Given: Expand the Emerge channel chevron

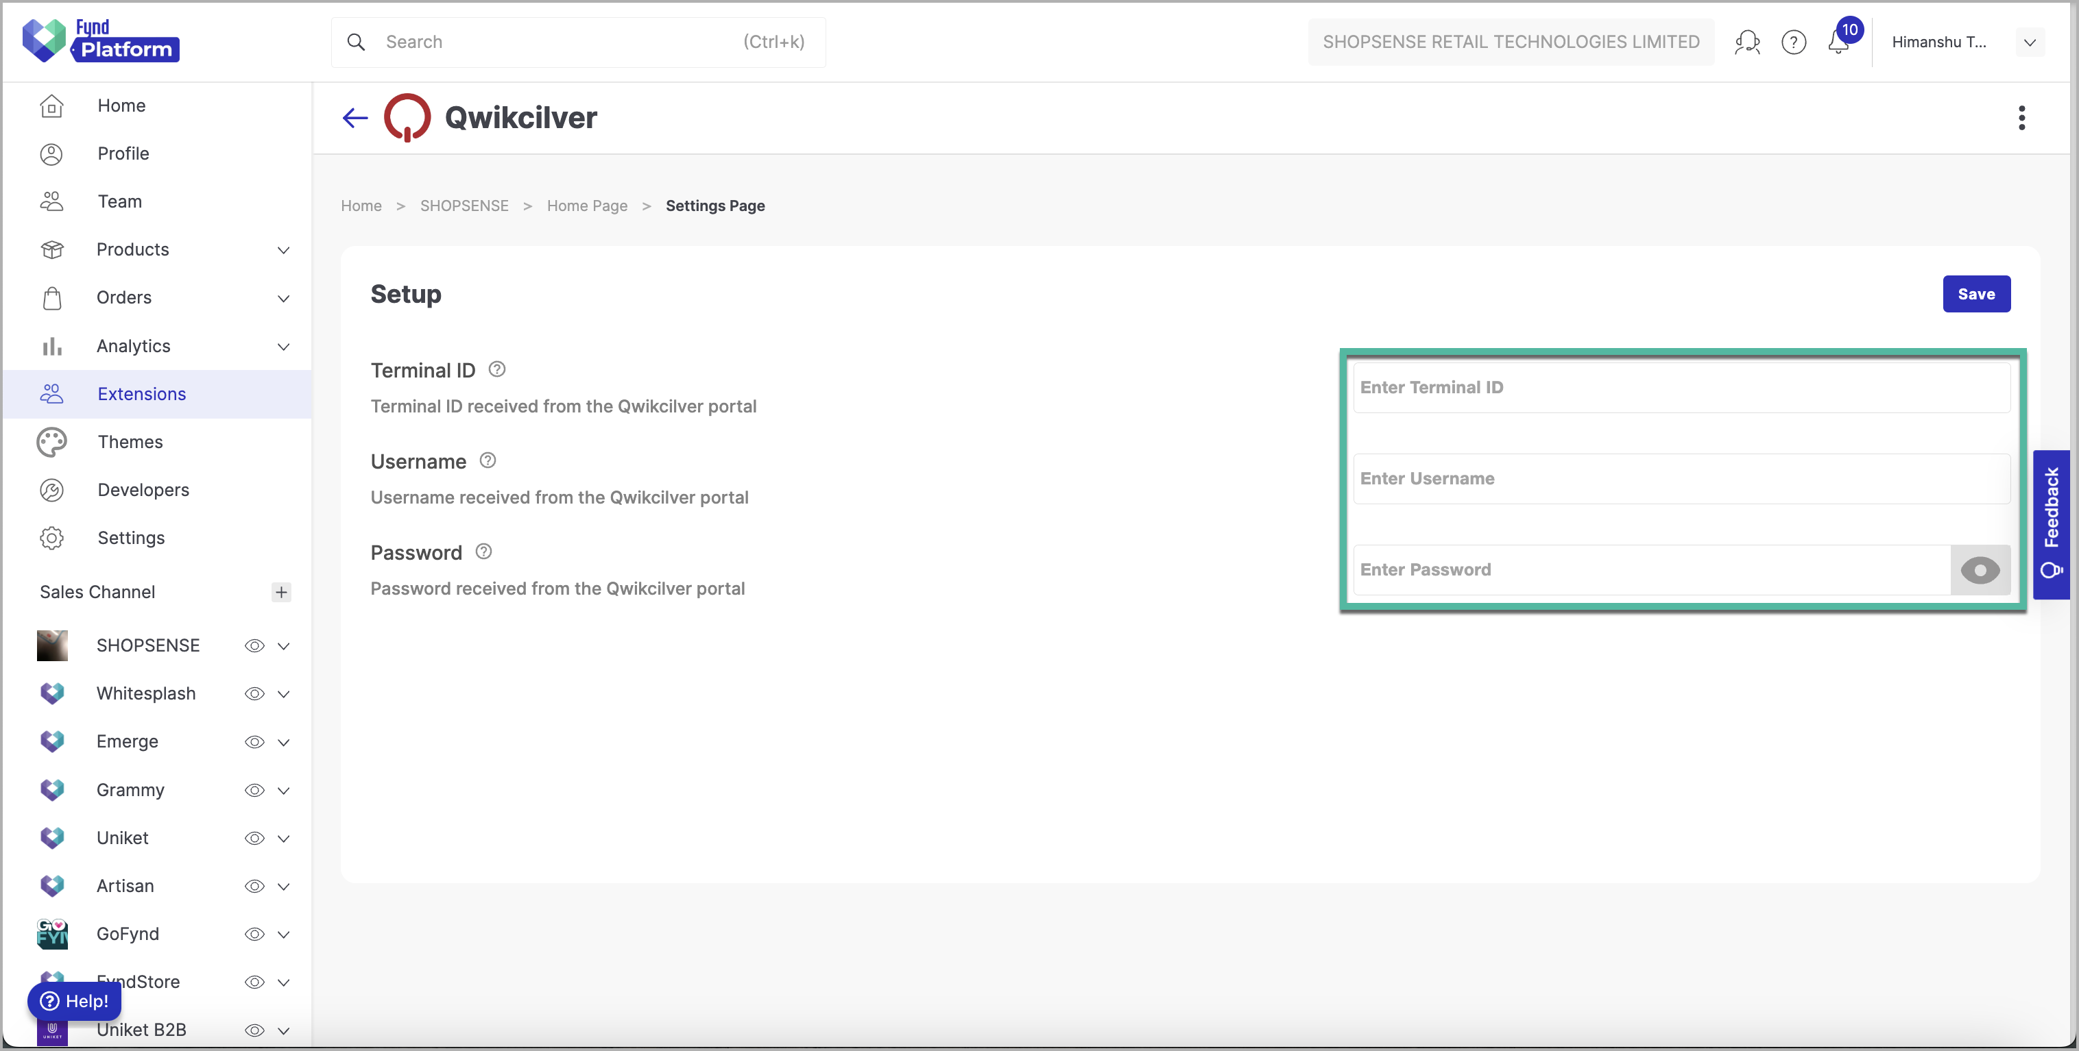Looking at the screenshot, I should tap(283, 742).
